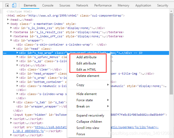Expand the head_wrapper div node
Image resolution: width=174 pixels, height=138 pixels.
tap(17, 73)
